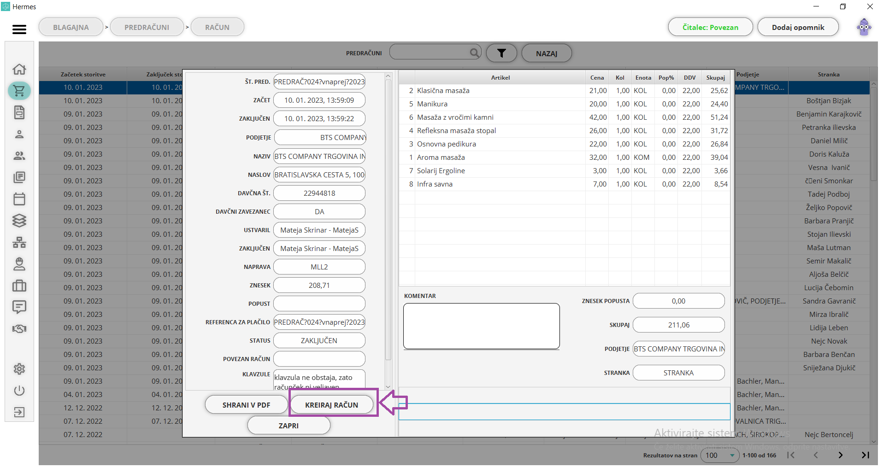Select Solarij Ergoline article row
Image resolution: width=883 pixels, height=473 pixels.
(565, 171)
